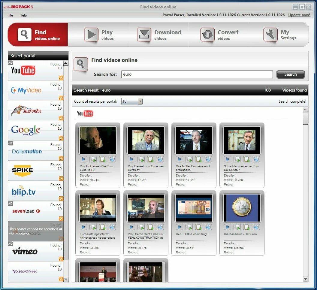Click the search results scroll-up arrow
The image size is (317, 290).
[x=305, y=110]
